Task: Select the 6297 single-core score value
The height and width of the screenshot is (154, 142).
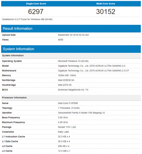Action: [36, 12]
